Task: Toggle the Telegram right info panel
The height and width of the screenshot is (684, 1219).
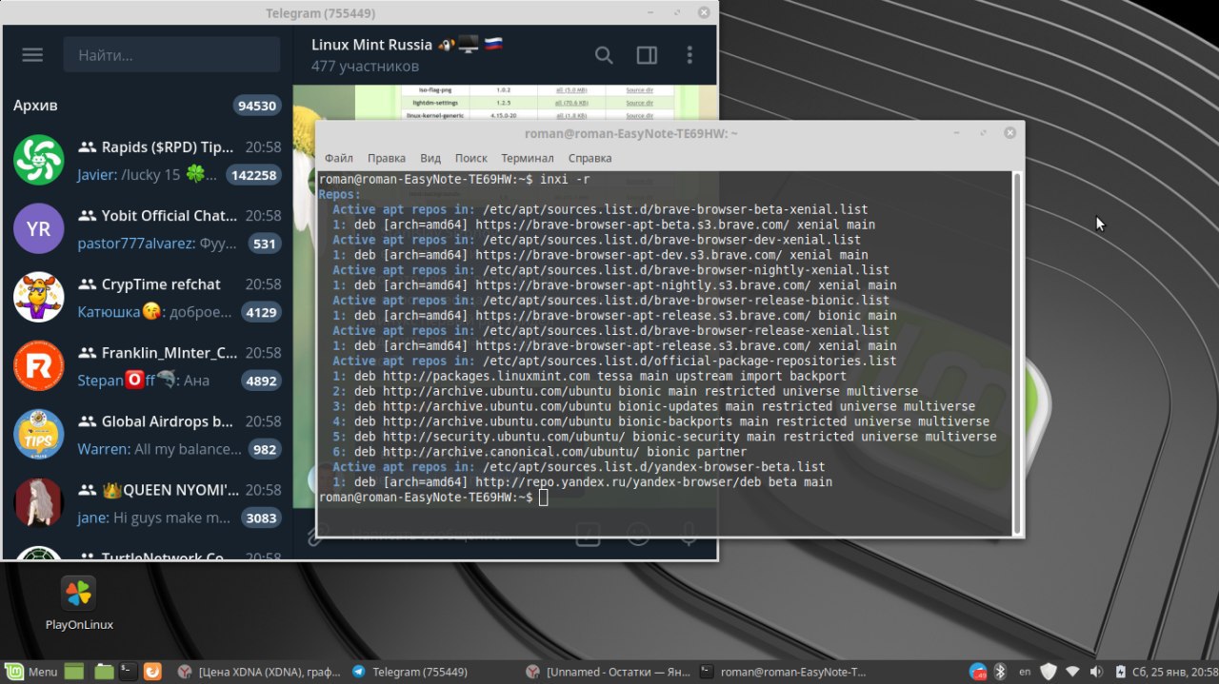Action: pyautogui.click(x=647, y=55)
